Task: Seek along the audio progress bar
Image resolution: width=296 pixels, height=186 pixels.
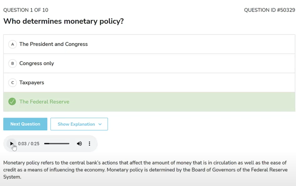Action: click(57, 144)
